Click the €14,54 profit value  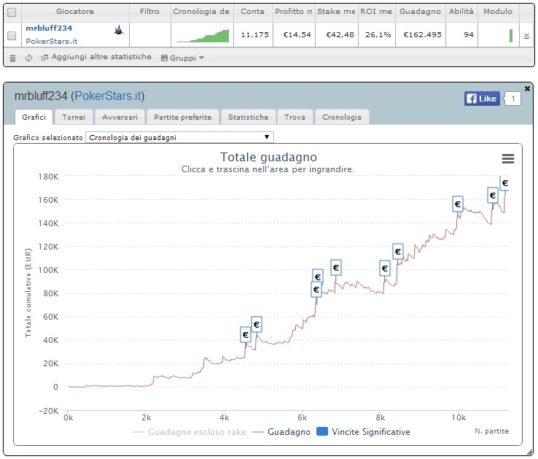[x=297, y=35]
